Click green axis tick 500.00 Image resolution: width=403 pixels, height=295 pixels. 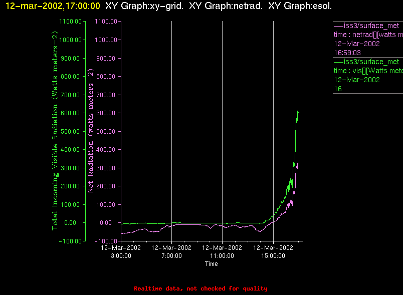pos(70,131)
